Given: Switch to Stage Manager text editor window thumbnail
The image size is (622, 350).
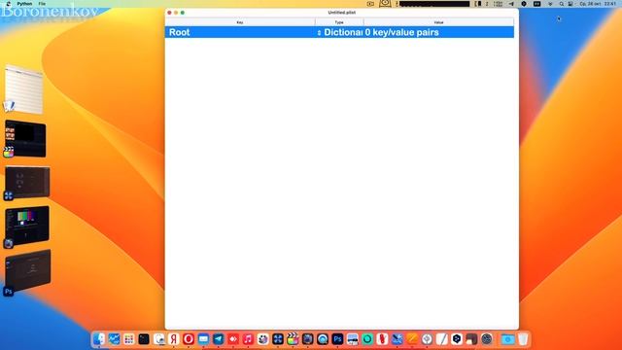Looking at the screenshot, I should 23,89.
